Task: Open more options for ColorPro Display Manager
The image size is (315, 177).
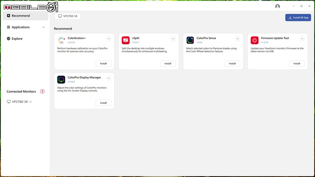Action: click(x=109, y=78)
